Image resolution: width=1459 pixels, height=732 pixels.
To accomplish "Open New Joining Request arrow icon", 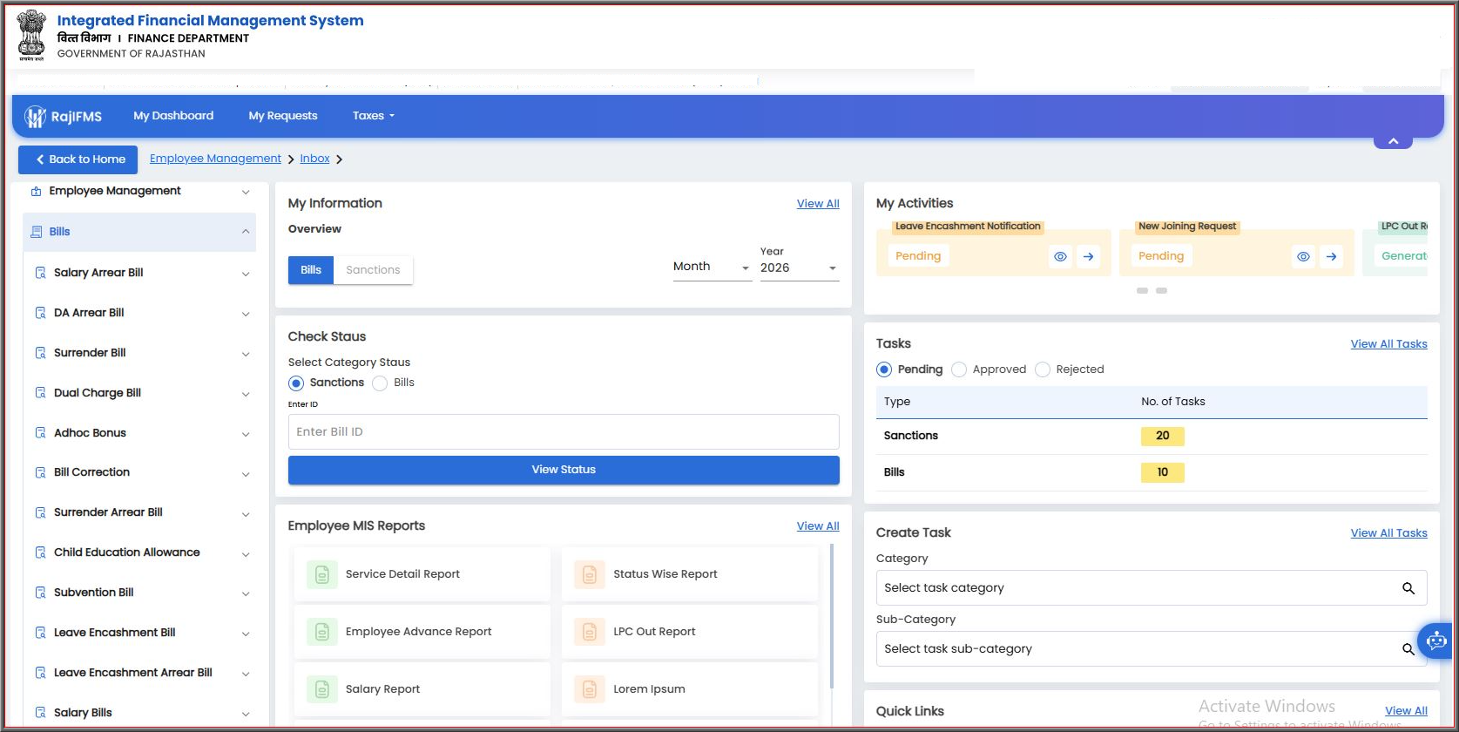I will [x=1331, y=256].
